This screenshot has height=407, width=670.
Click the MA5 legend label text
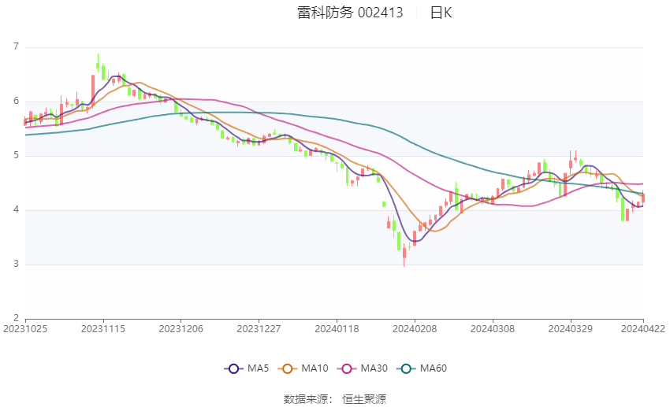[x=258, y=368]
